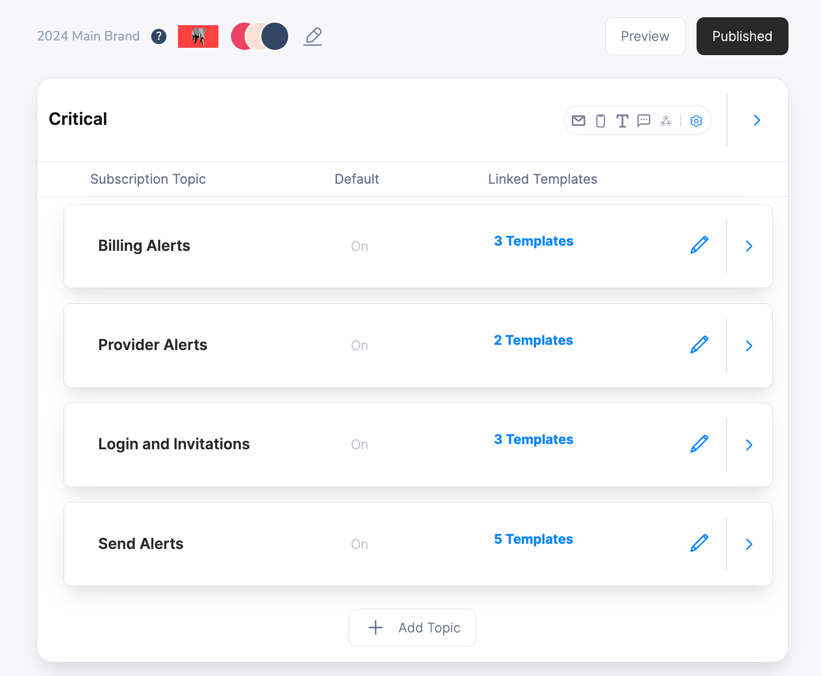Expand the Critical section chevron
Image resolution: width=821 pixels, height=676 pixels.
756,120
